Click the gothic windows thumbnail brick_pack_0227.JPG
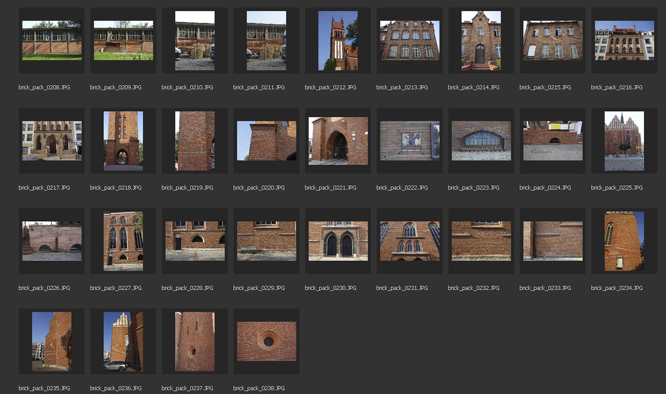The width and height of the screenshot is (666, 394). 124,241
